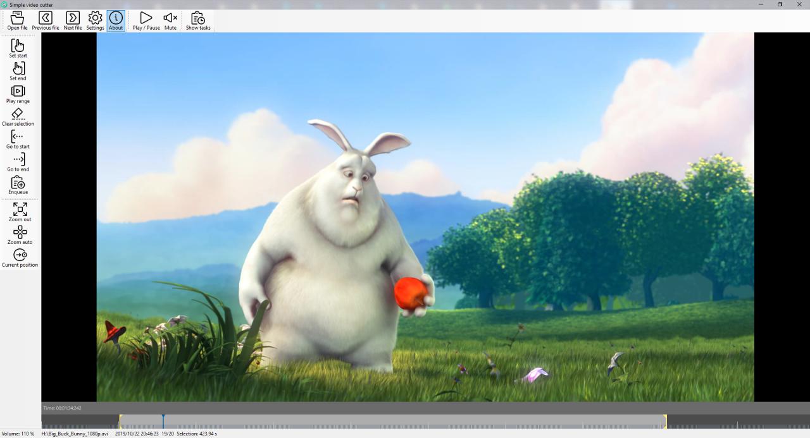Open a video file with Open file
The image size is (810, 438).
[17, 21]
